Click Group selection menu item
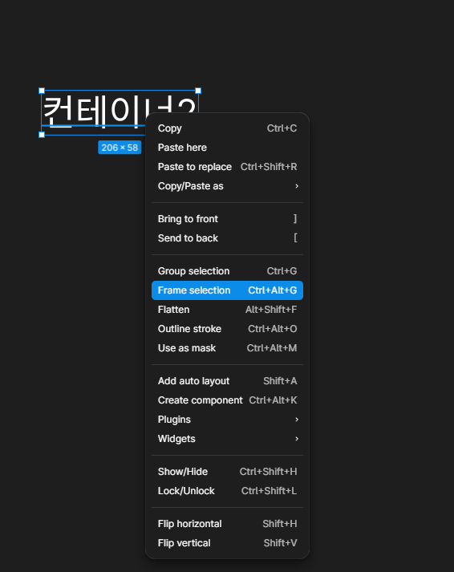Image resolution: width=454 pixels, height=572 pixels. 227,271
